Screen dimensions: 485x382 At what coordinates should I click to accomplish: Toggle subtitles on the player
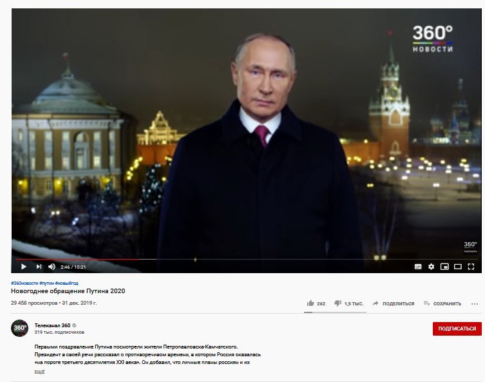pyautogui.click(x=418, y=267)
